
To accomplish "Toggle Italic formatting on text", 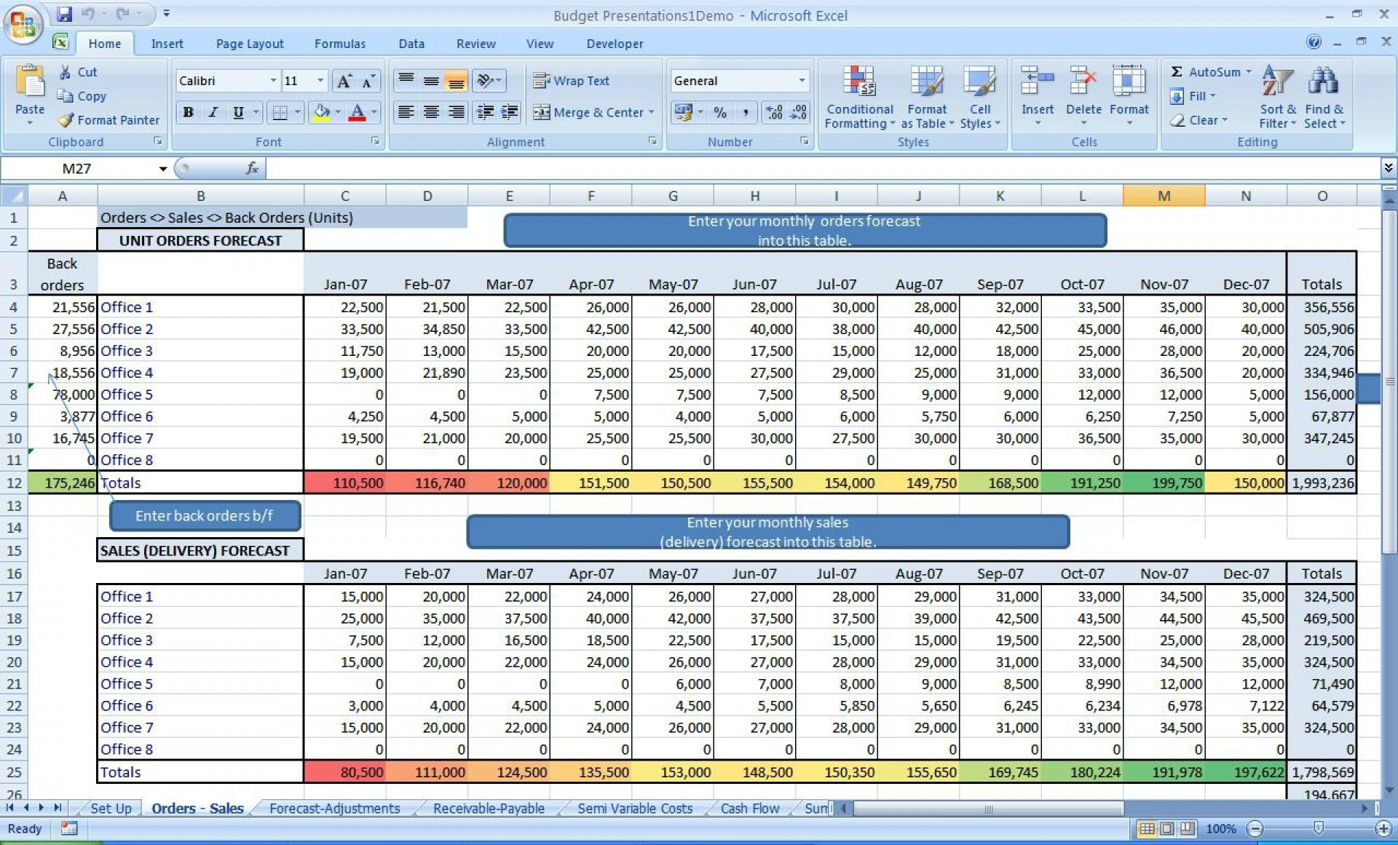I will coord(212,112).
